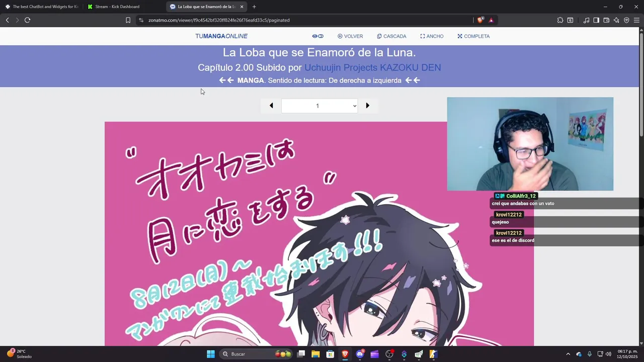Open the clock and date 12/10/2025
Image resolution: width=644 pixels, height=362 pixels.
click(x=627, y=354)
